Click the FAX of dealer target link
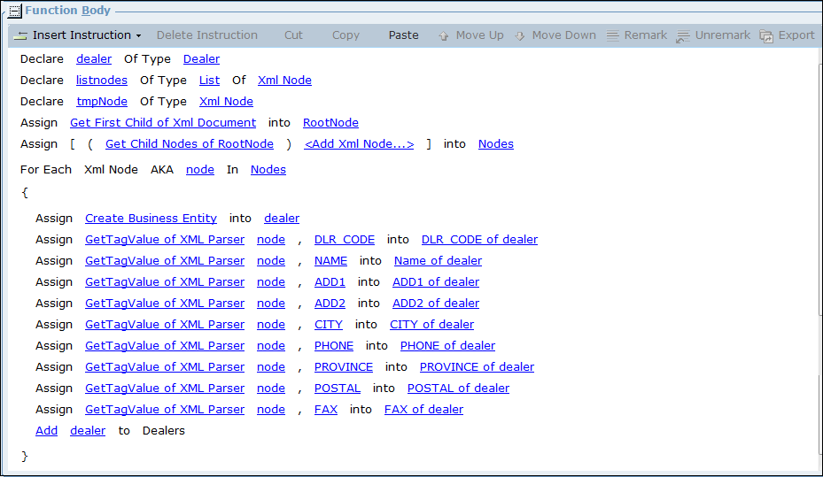The width and height of the screenshot is (823, 477). pos(423,410)
